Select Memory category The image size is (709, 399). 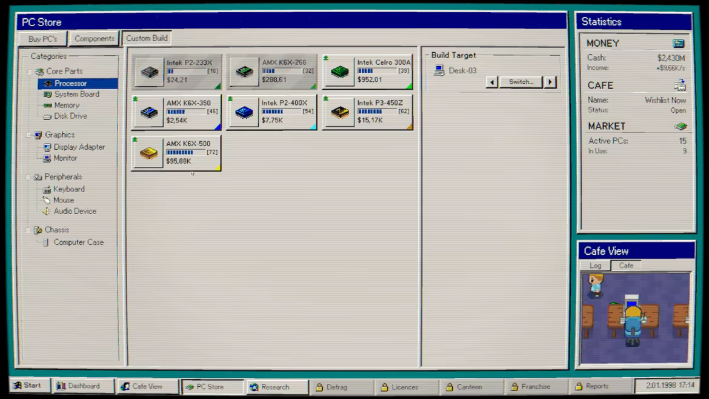(x=67, y=105)
